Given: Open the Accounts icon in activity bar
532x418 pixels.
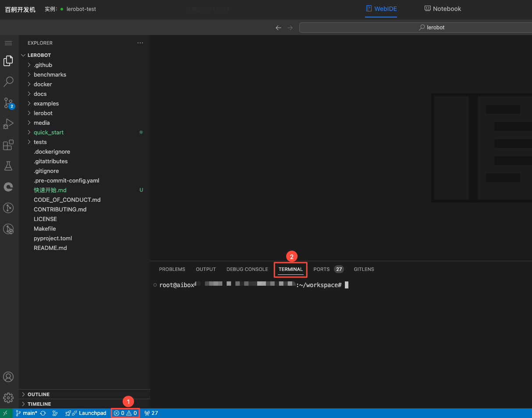Looking at the screenshot, I should tap(8, 377).
